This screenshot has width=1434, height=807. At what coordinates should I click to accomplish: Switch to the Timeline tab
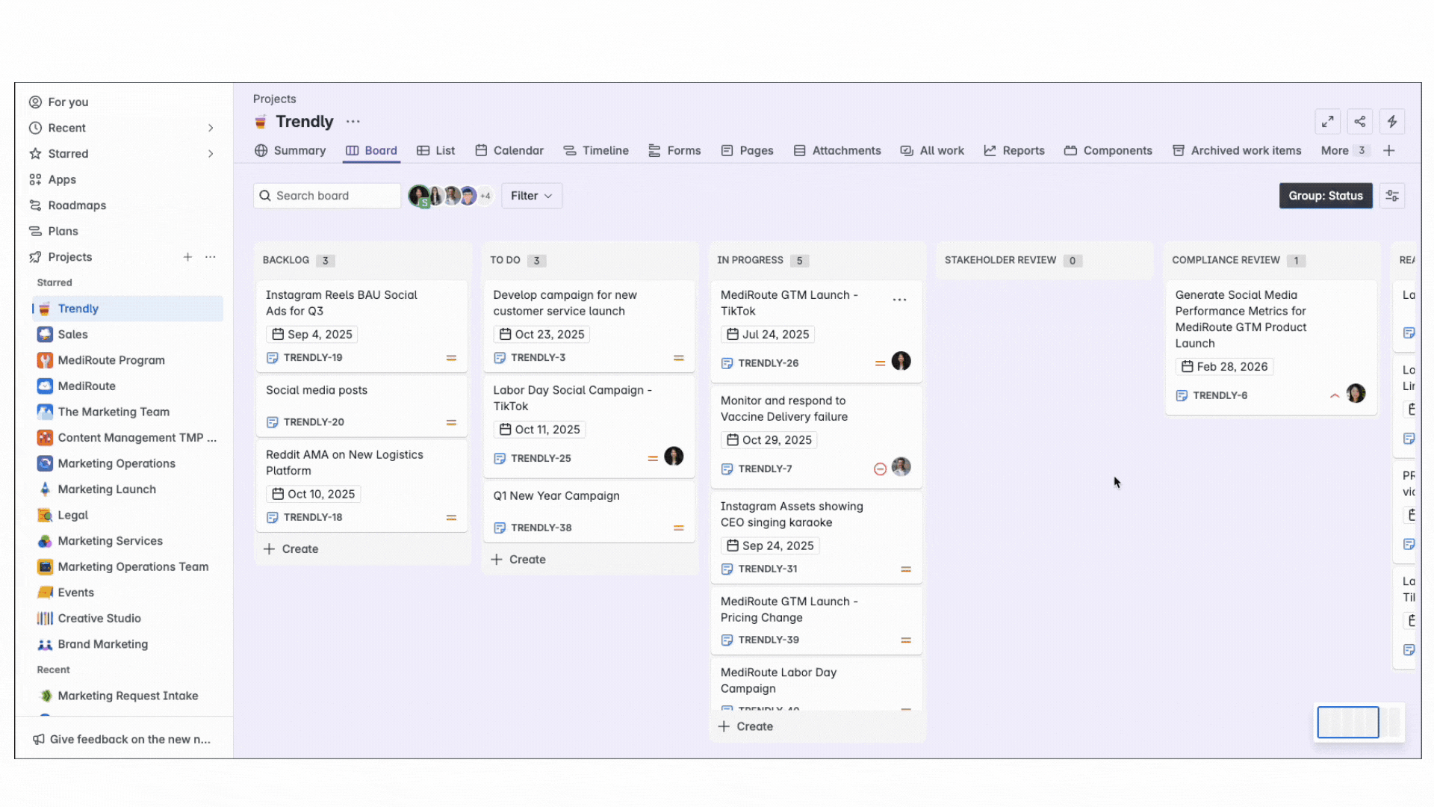596,151
